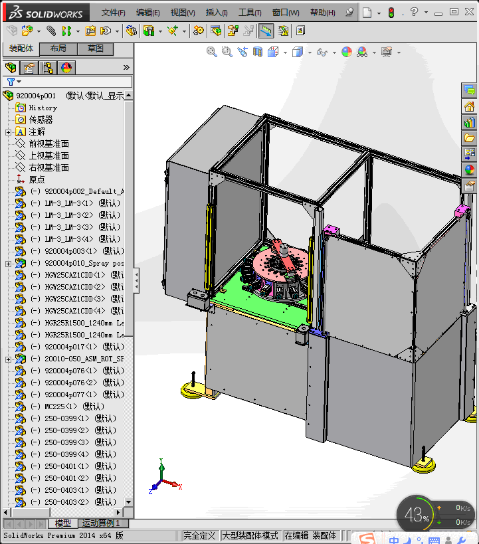Open the View Orientation icon
The width and height of the screenshot is (479, 544).
[273, 52]
